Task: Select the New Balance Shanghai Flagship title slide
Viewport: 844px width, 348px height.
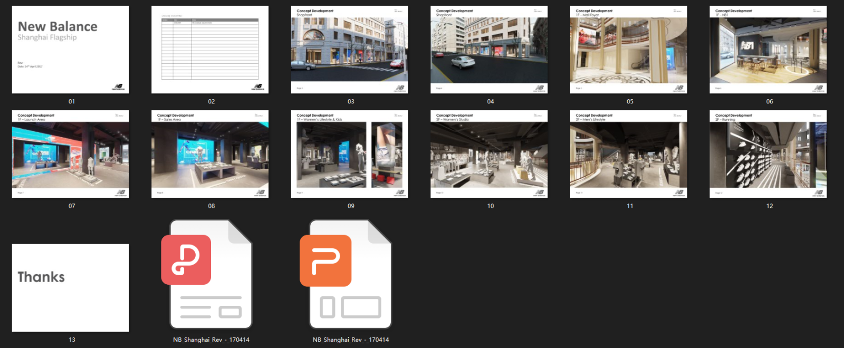Action: (x=71, y=50)
